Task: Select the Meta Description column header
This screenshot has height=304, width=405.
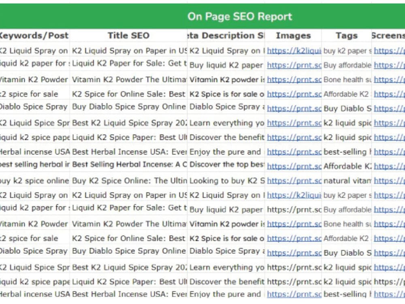Action: (226, 36)
